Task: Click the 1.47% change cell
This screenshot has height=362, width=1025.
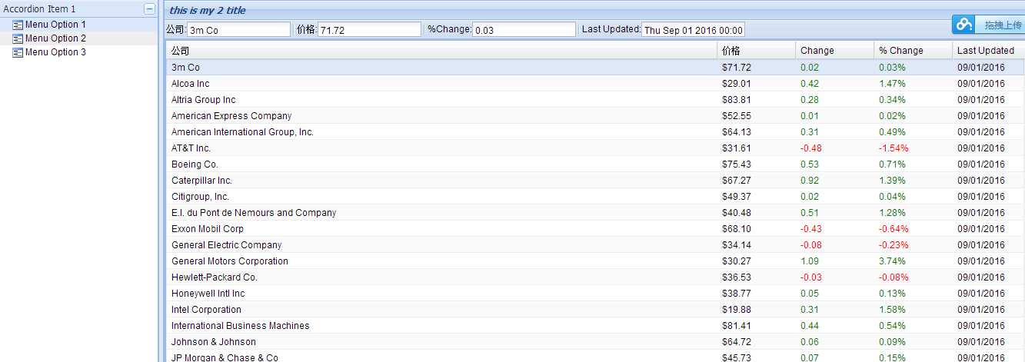Action: (x=893, y=84)
